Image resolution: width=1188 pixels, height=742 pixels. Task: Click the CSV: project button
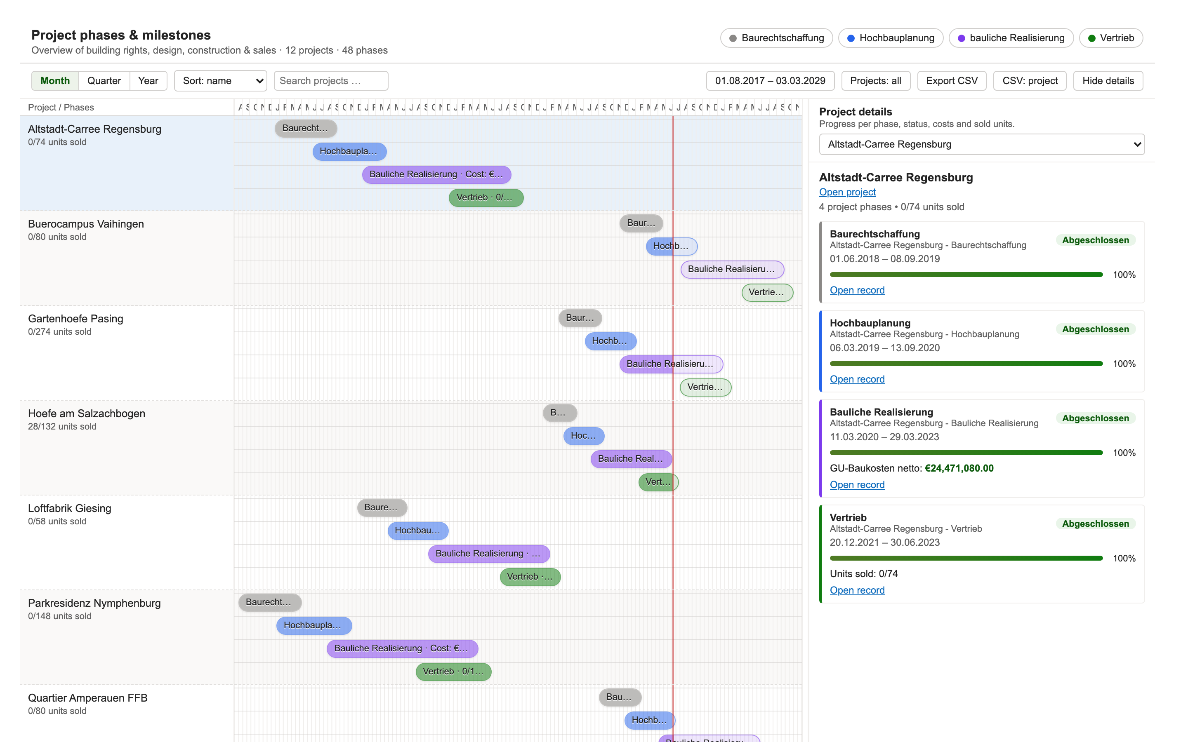coord(1030,80)
